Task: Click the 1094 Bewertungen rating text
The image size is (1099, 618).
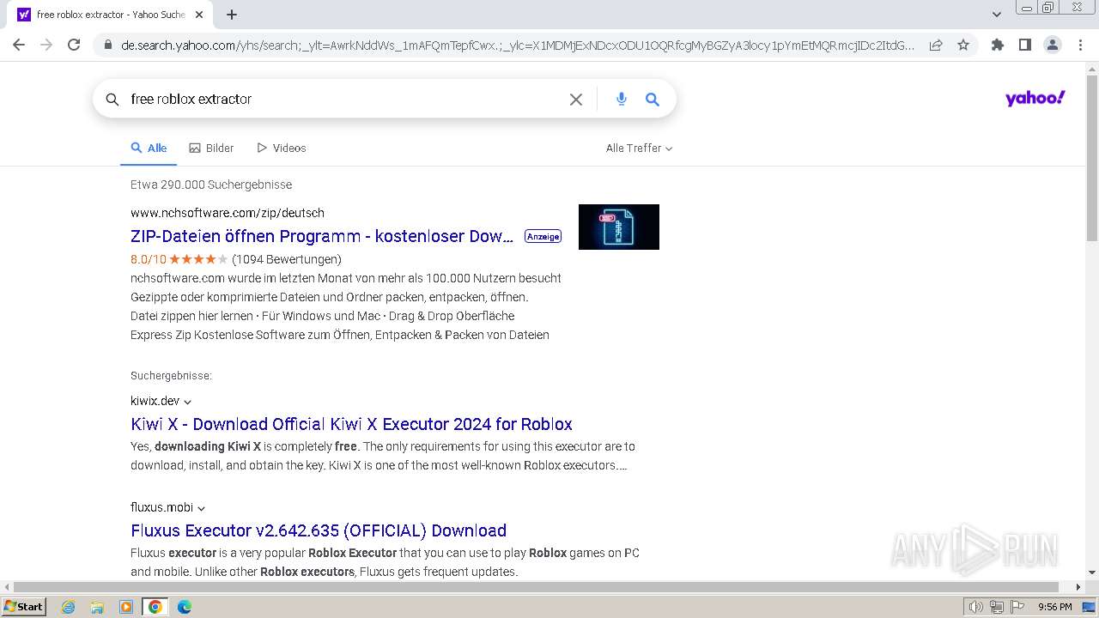Action: (x=287, y=259)
